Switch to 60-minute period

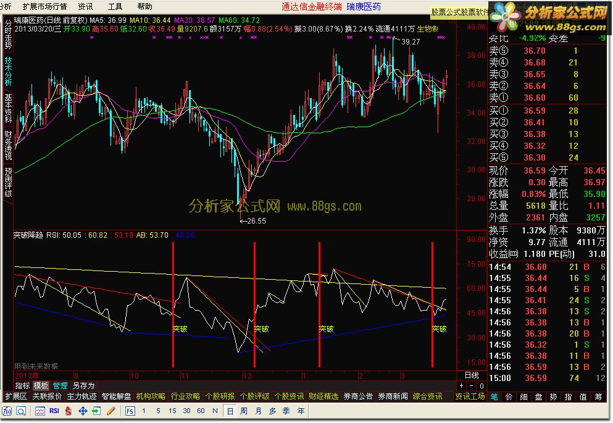pos(201,411)
